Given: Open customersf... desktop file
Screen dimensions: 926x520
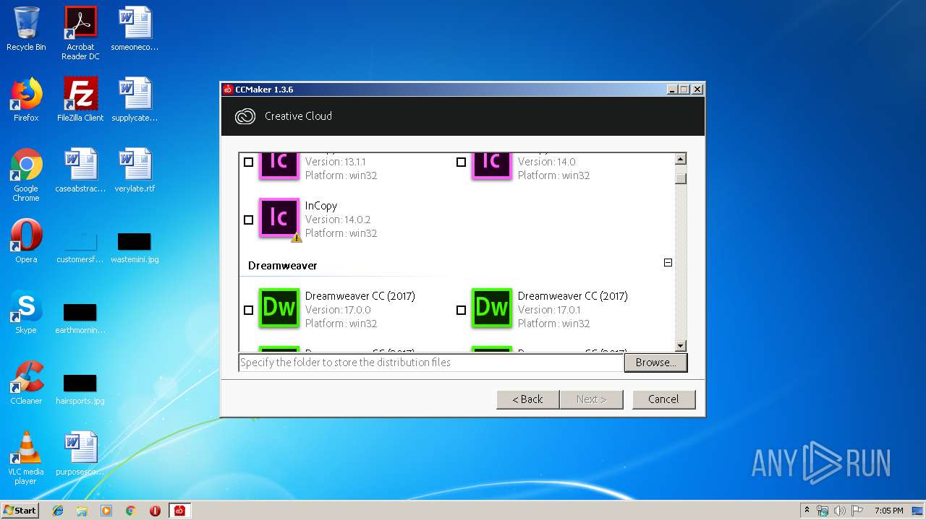Looking at the screenshot, I should [x=80, y=246].
